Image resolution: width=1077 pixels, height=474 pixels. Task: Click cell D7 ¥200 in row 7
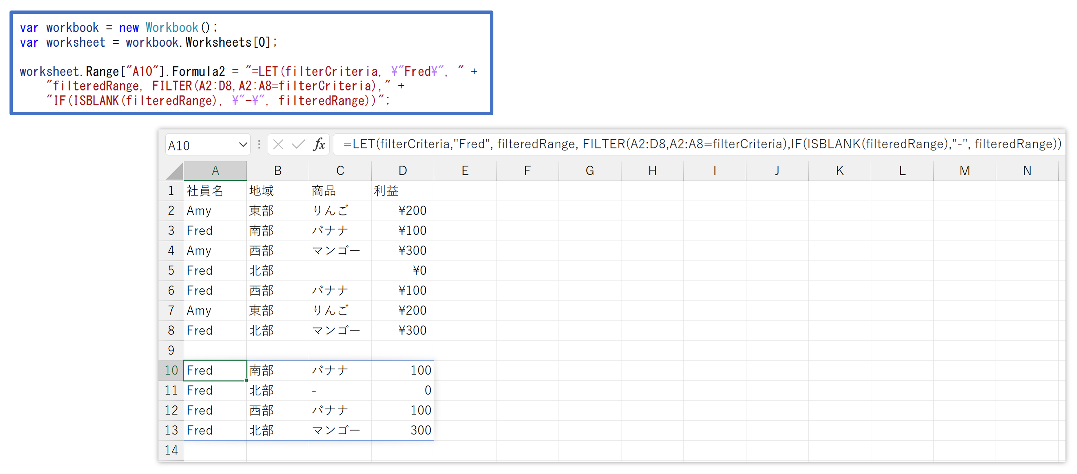coord(402,311)
